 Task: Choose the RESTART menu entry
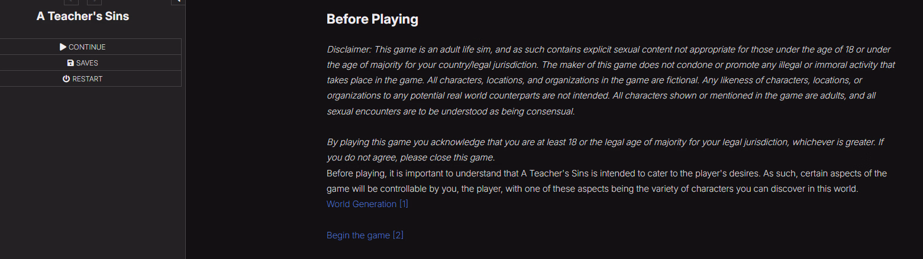coord(83,78)
